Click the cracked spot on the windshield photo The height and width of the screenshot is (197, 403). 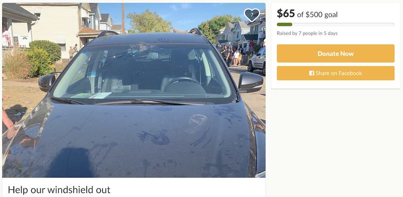(x=141, y=49)
